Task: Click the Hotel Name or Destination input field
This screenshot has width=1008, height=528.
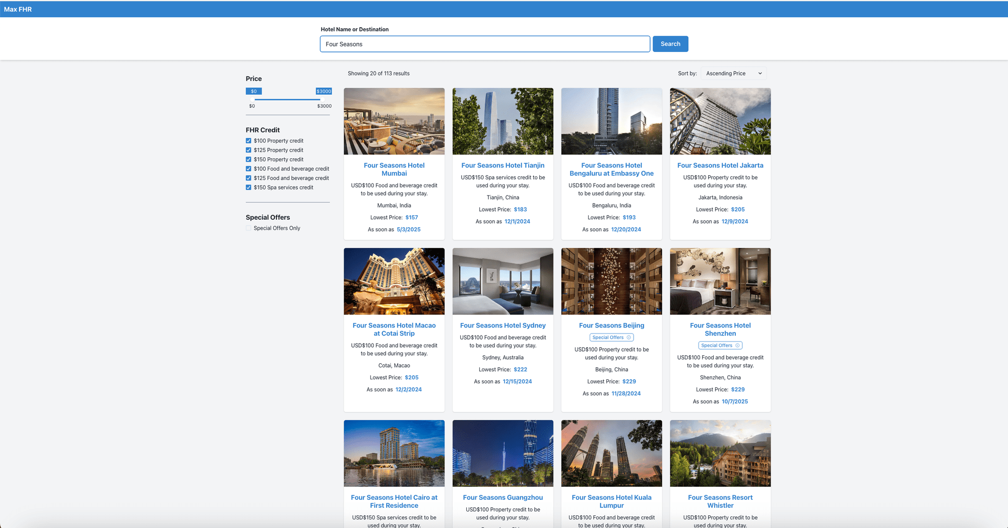Action: (485, 44)
